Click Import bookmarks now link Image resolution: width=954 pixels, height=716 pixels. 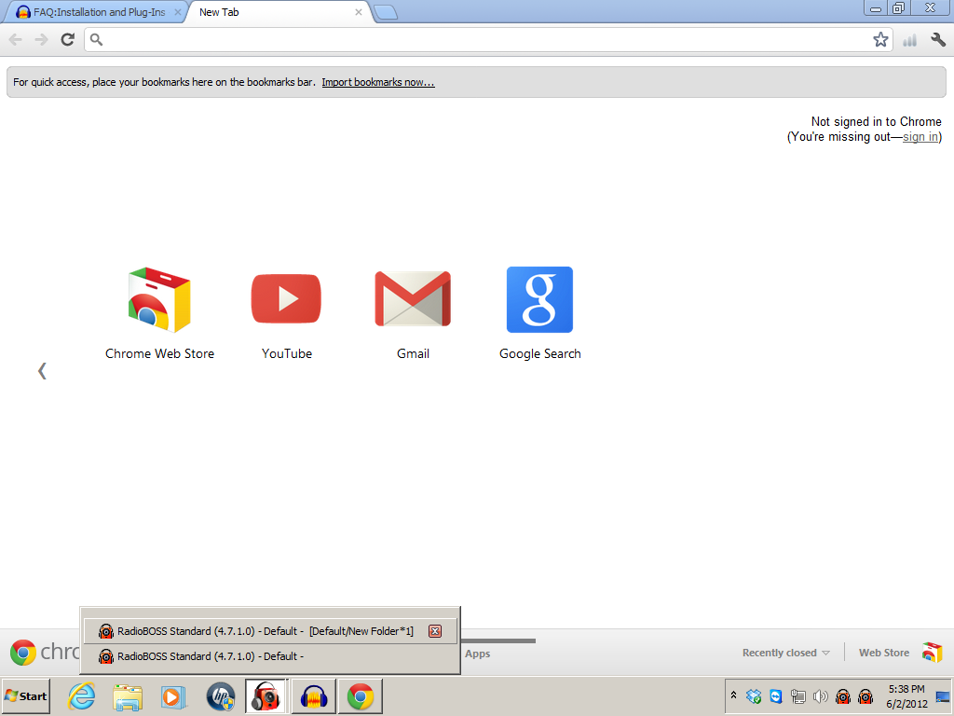click(x=378, y=82)
